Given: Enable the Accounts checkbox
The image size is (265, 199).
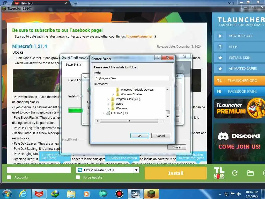Looking at the screenshot, I should point(9,177).
